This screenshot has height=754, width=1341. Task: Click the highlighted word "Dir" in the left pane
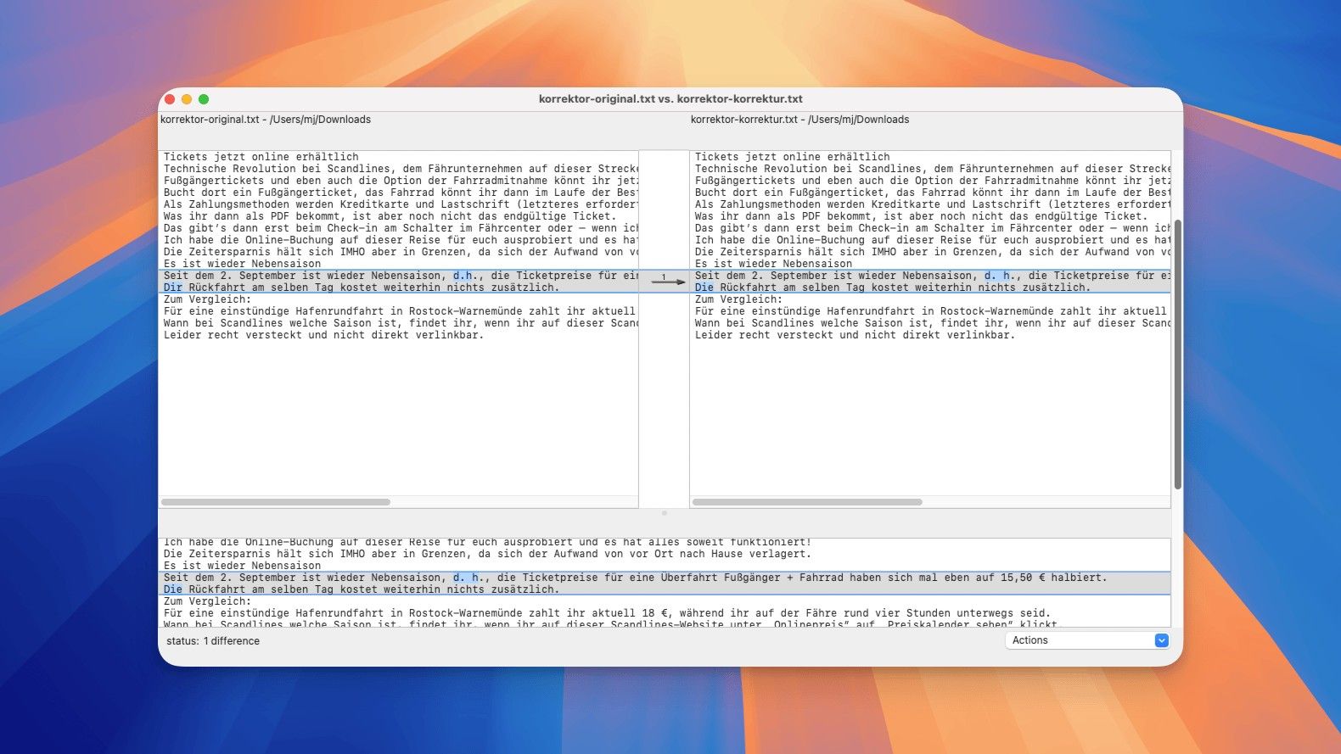click(173, 288)
